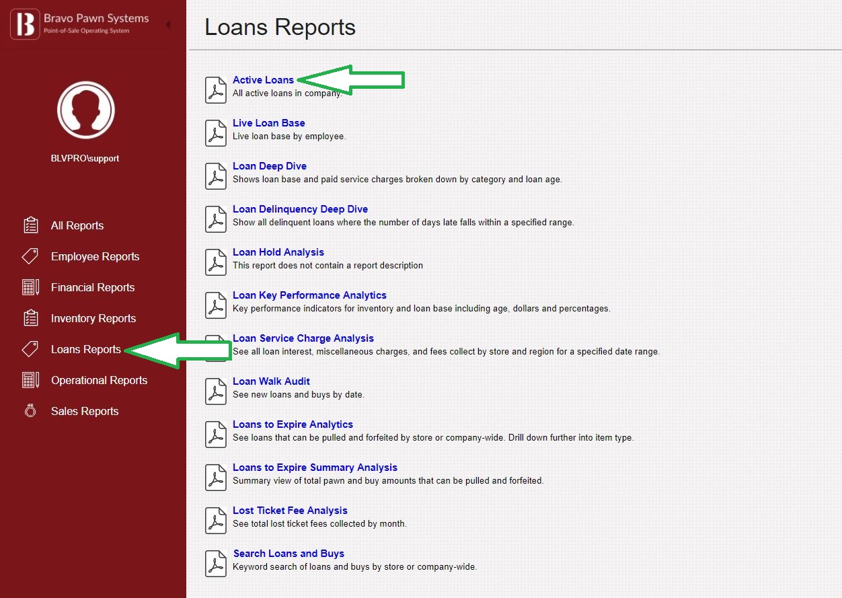Open Lost Ticket Fee Analysis report
The width and height of the screenshot is (842, 598).
tap(290, 511)
